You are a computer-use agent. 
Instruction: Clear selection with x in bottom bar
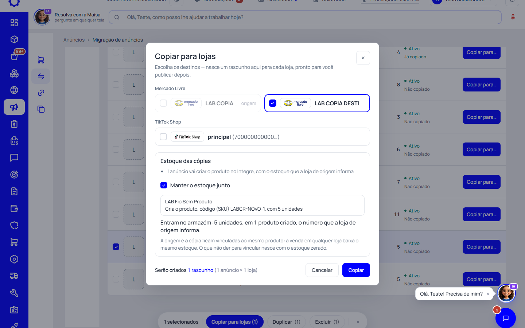coord(358,322)
